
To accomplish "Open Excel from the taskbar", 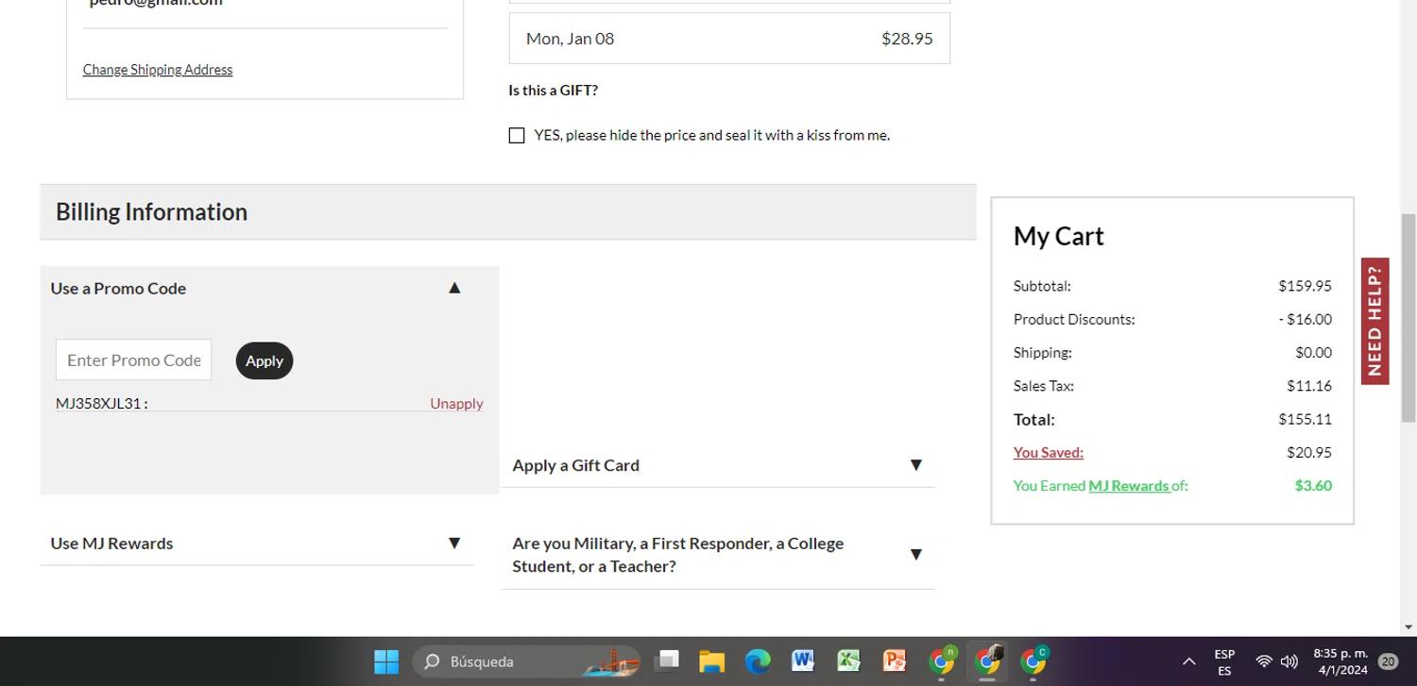I will click(x=847, y=661).
